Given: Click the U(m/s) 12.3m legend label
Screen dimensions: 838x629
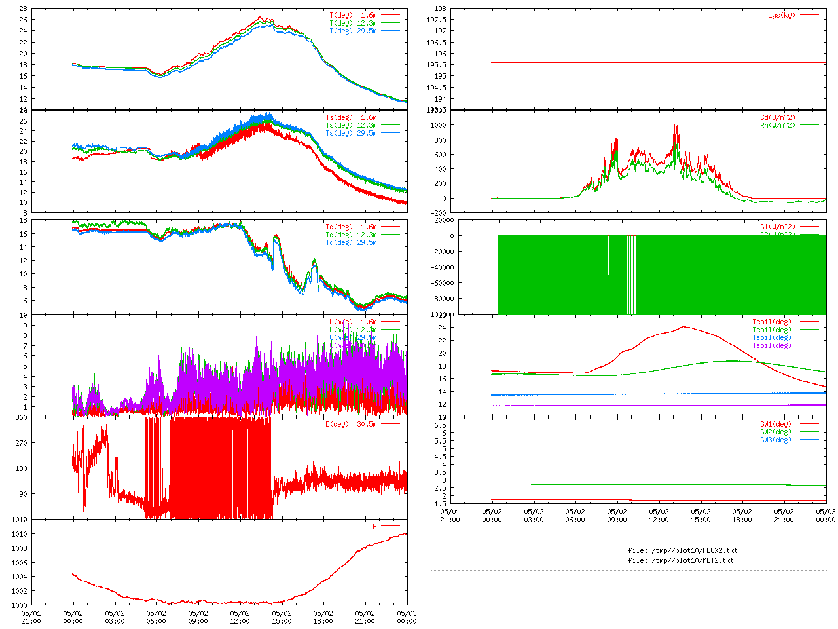Looking at the screenshot, I should 354,330.
